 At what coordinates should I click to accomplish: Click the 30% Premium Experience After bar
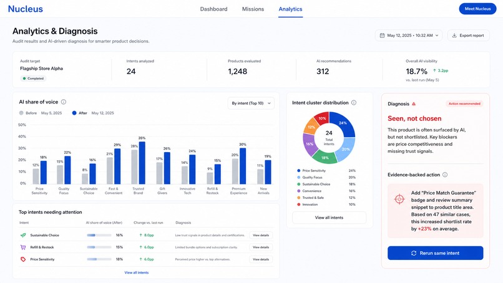243,166
